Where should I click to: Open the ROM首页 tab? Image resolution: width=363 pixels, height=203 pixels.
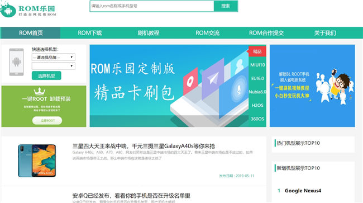[31, 32]
